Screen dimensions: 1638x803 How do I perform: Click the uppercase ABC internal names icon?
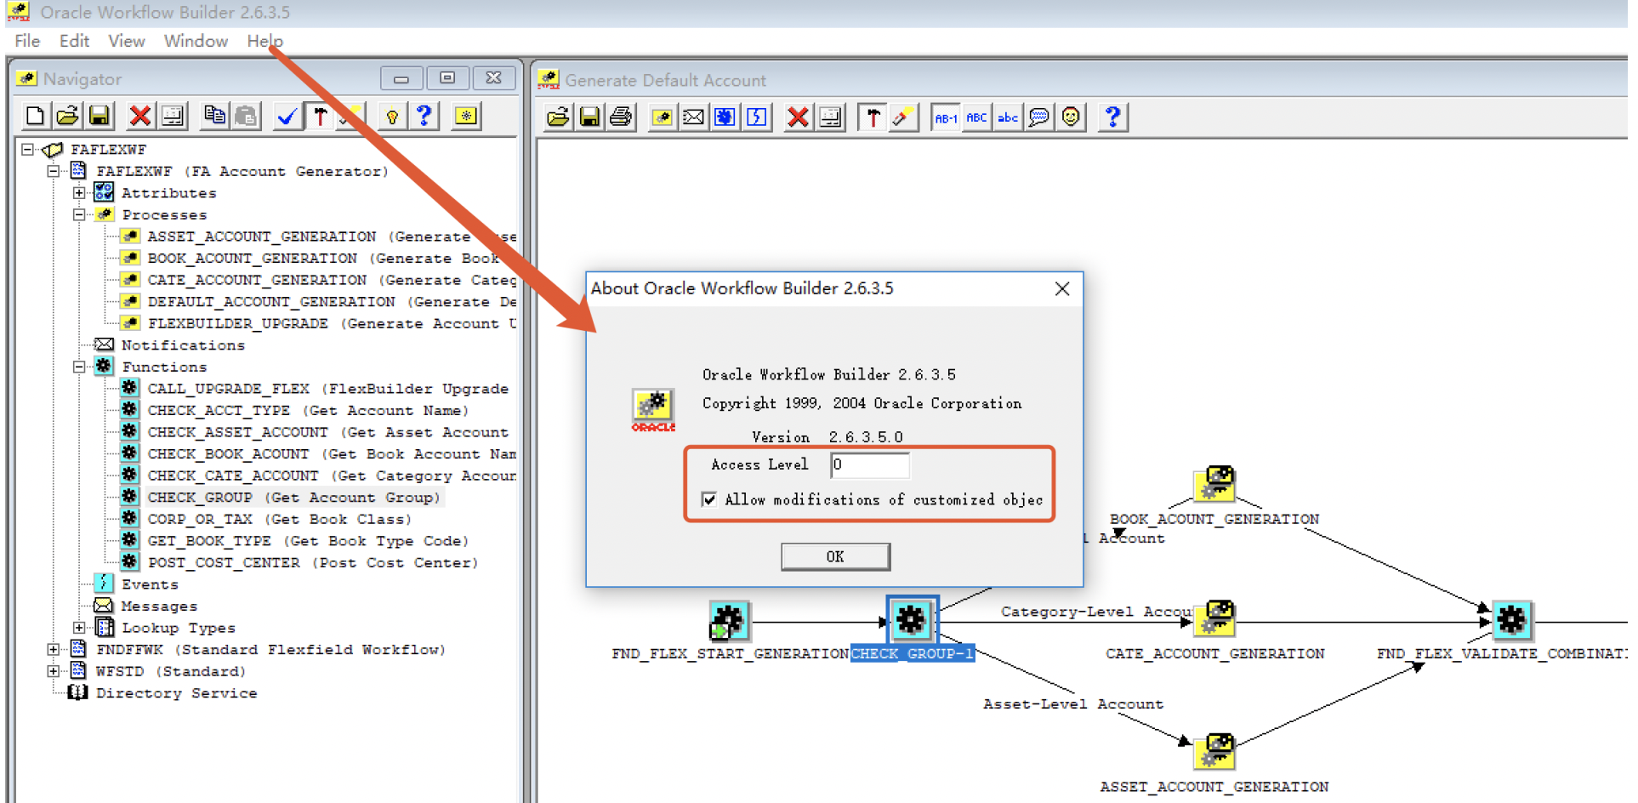coord(976,117)
